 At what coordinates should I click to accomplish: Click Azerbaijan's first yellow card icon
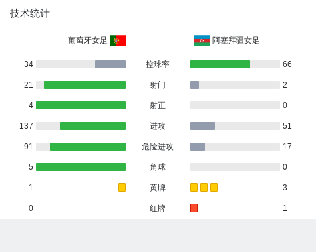(194, 187)
